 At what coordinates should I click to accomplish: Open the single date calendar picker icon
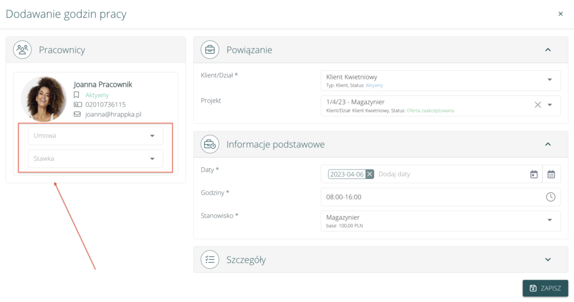pos(534,174)
